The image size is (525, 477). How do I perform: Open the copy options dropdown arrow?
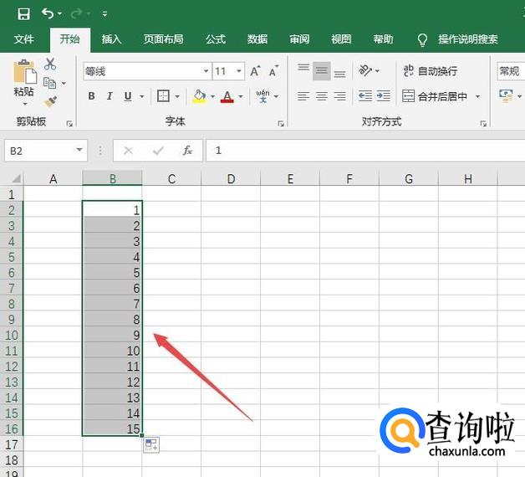pyautogui.click(x=64, y=83)
